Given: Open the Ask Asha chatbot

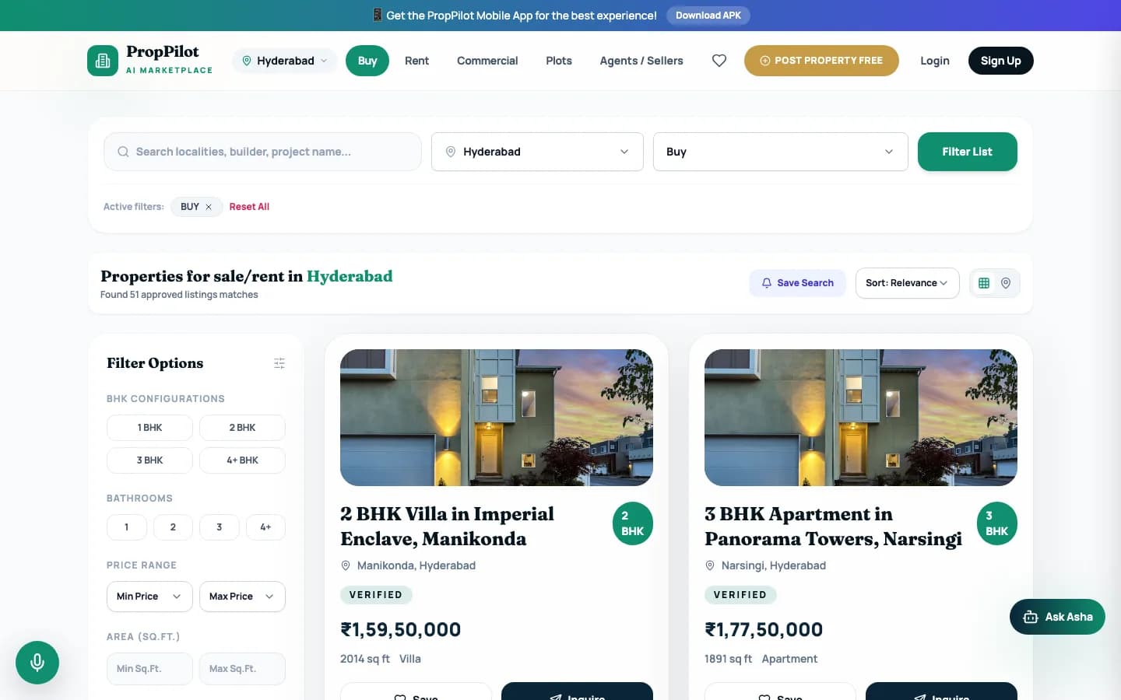Looking at the screenshot, I should click(1057, 617).
